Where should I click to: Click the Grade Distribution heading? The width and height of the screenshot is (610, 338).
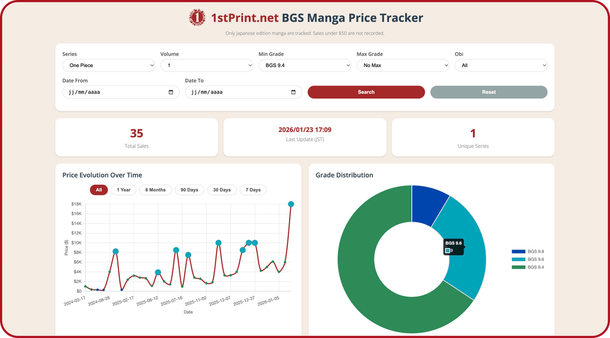tap(344, 175)
